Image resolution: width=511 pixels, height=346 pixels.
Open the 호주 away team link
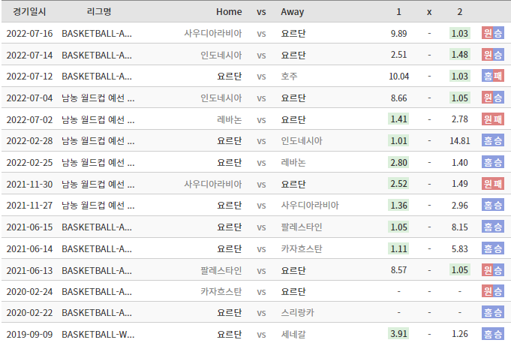click(289, 76)
